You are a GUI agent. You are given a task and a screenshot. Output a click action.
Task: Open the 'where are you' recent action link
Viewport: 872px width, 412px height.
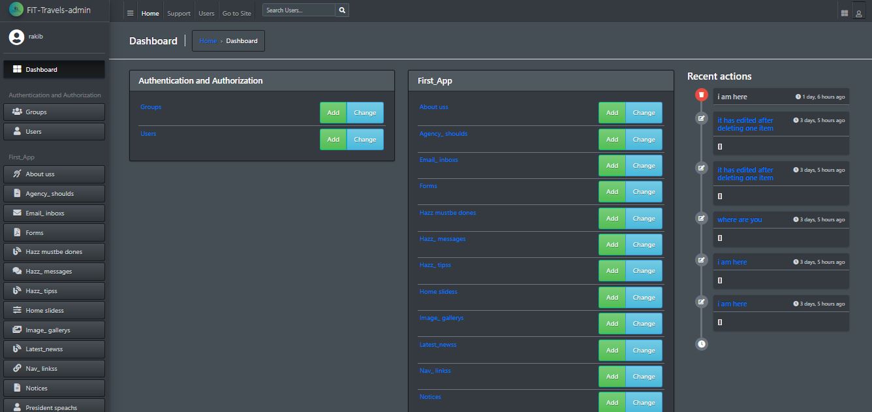740,220
